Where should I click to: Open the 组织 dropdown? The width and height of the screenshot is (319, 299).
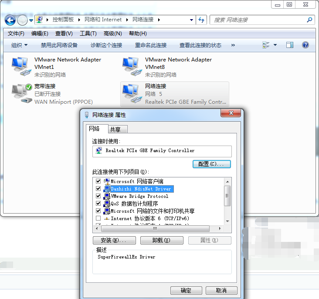click(19, 45)
